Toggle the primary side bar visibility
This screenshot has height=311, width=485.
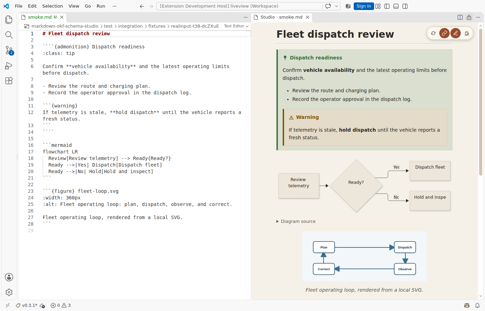tap(387, 6)
